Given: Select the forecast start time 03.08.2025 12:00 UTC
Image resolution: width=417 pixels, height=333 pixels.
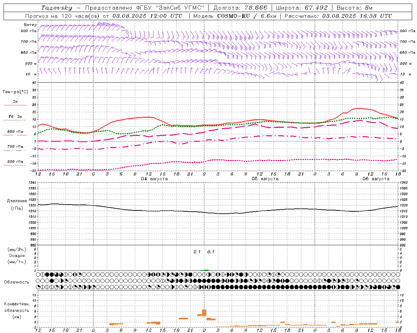Looking at the screenshot, I should pos(147,16).
